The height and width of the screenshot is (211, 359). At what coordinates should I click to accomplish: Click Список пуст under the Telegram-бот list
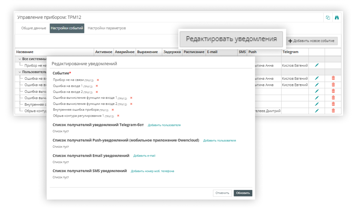pyautogui.click(x=61, y=131)
